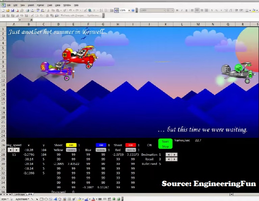Screen dimensions: 259x201
Task: Open the Edit menu
Action: [15, 5]
